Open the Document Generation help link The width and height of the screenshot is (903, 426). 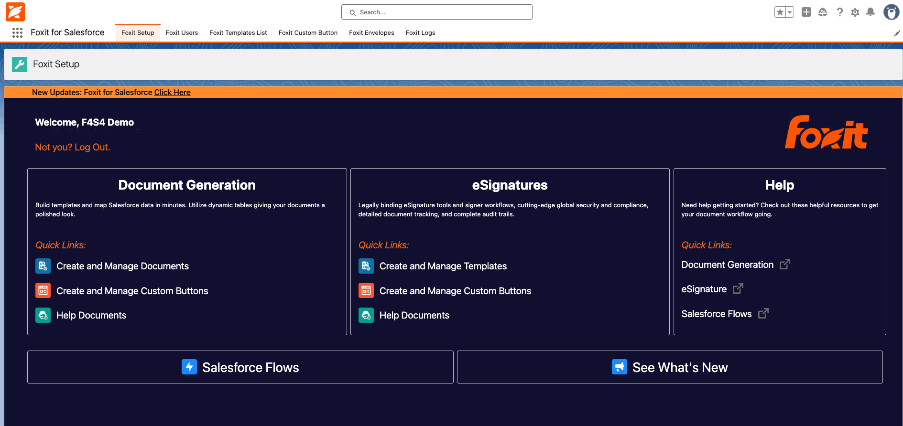[x=728, y=265]
